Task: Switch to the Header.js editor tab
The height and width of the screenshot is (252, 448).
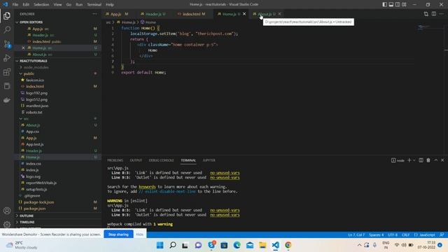Action: coord(153,14)
